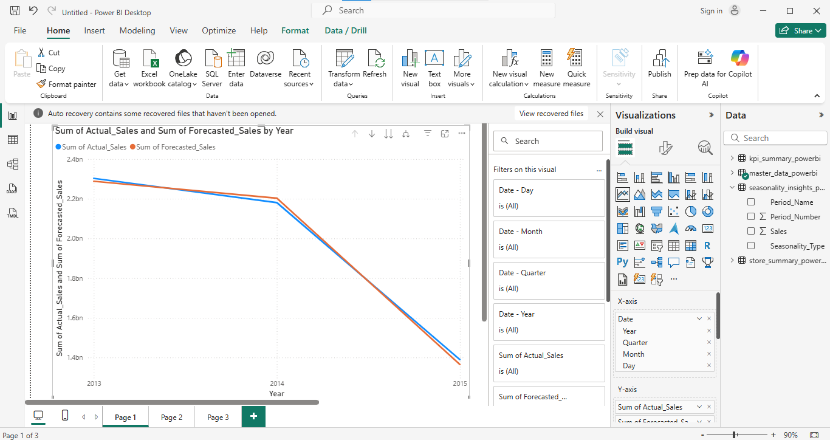The height and width of the screenshot is (440, 830).
Task: Expand the kpi_summary_powerbi table
Action: click(732, 159)
